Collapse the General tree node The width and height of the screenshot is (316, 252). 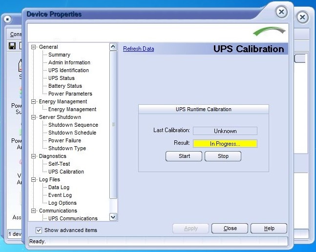click(33, 47)
